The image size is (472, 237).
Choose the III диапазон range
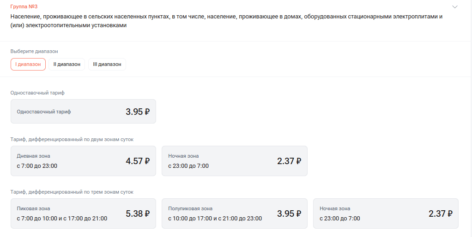coord(107,65)
